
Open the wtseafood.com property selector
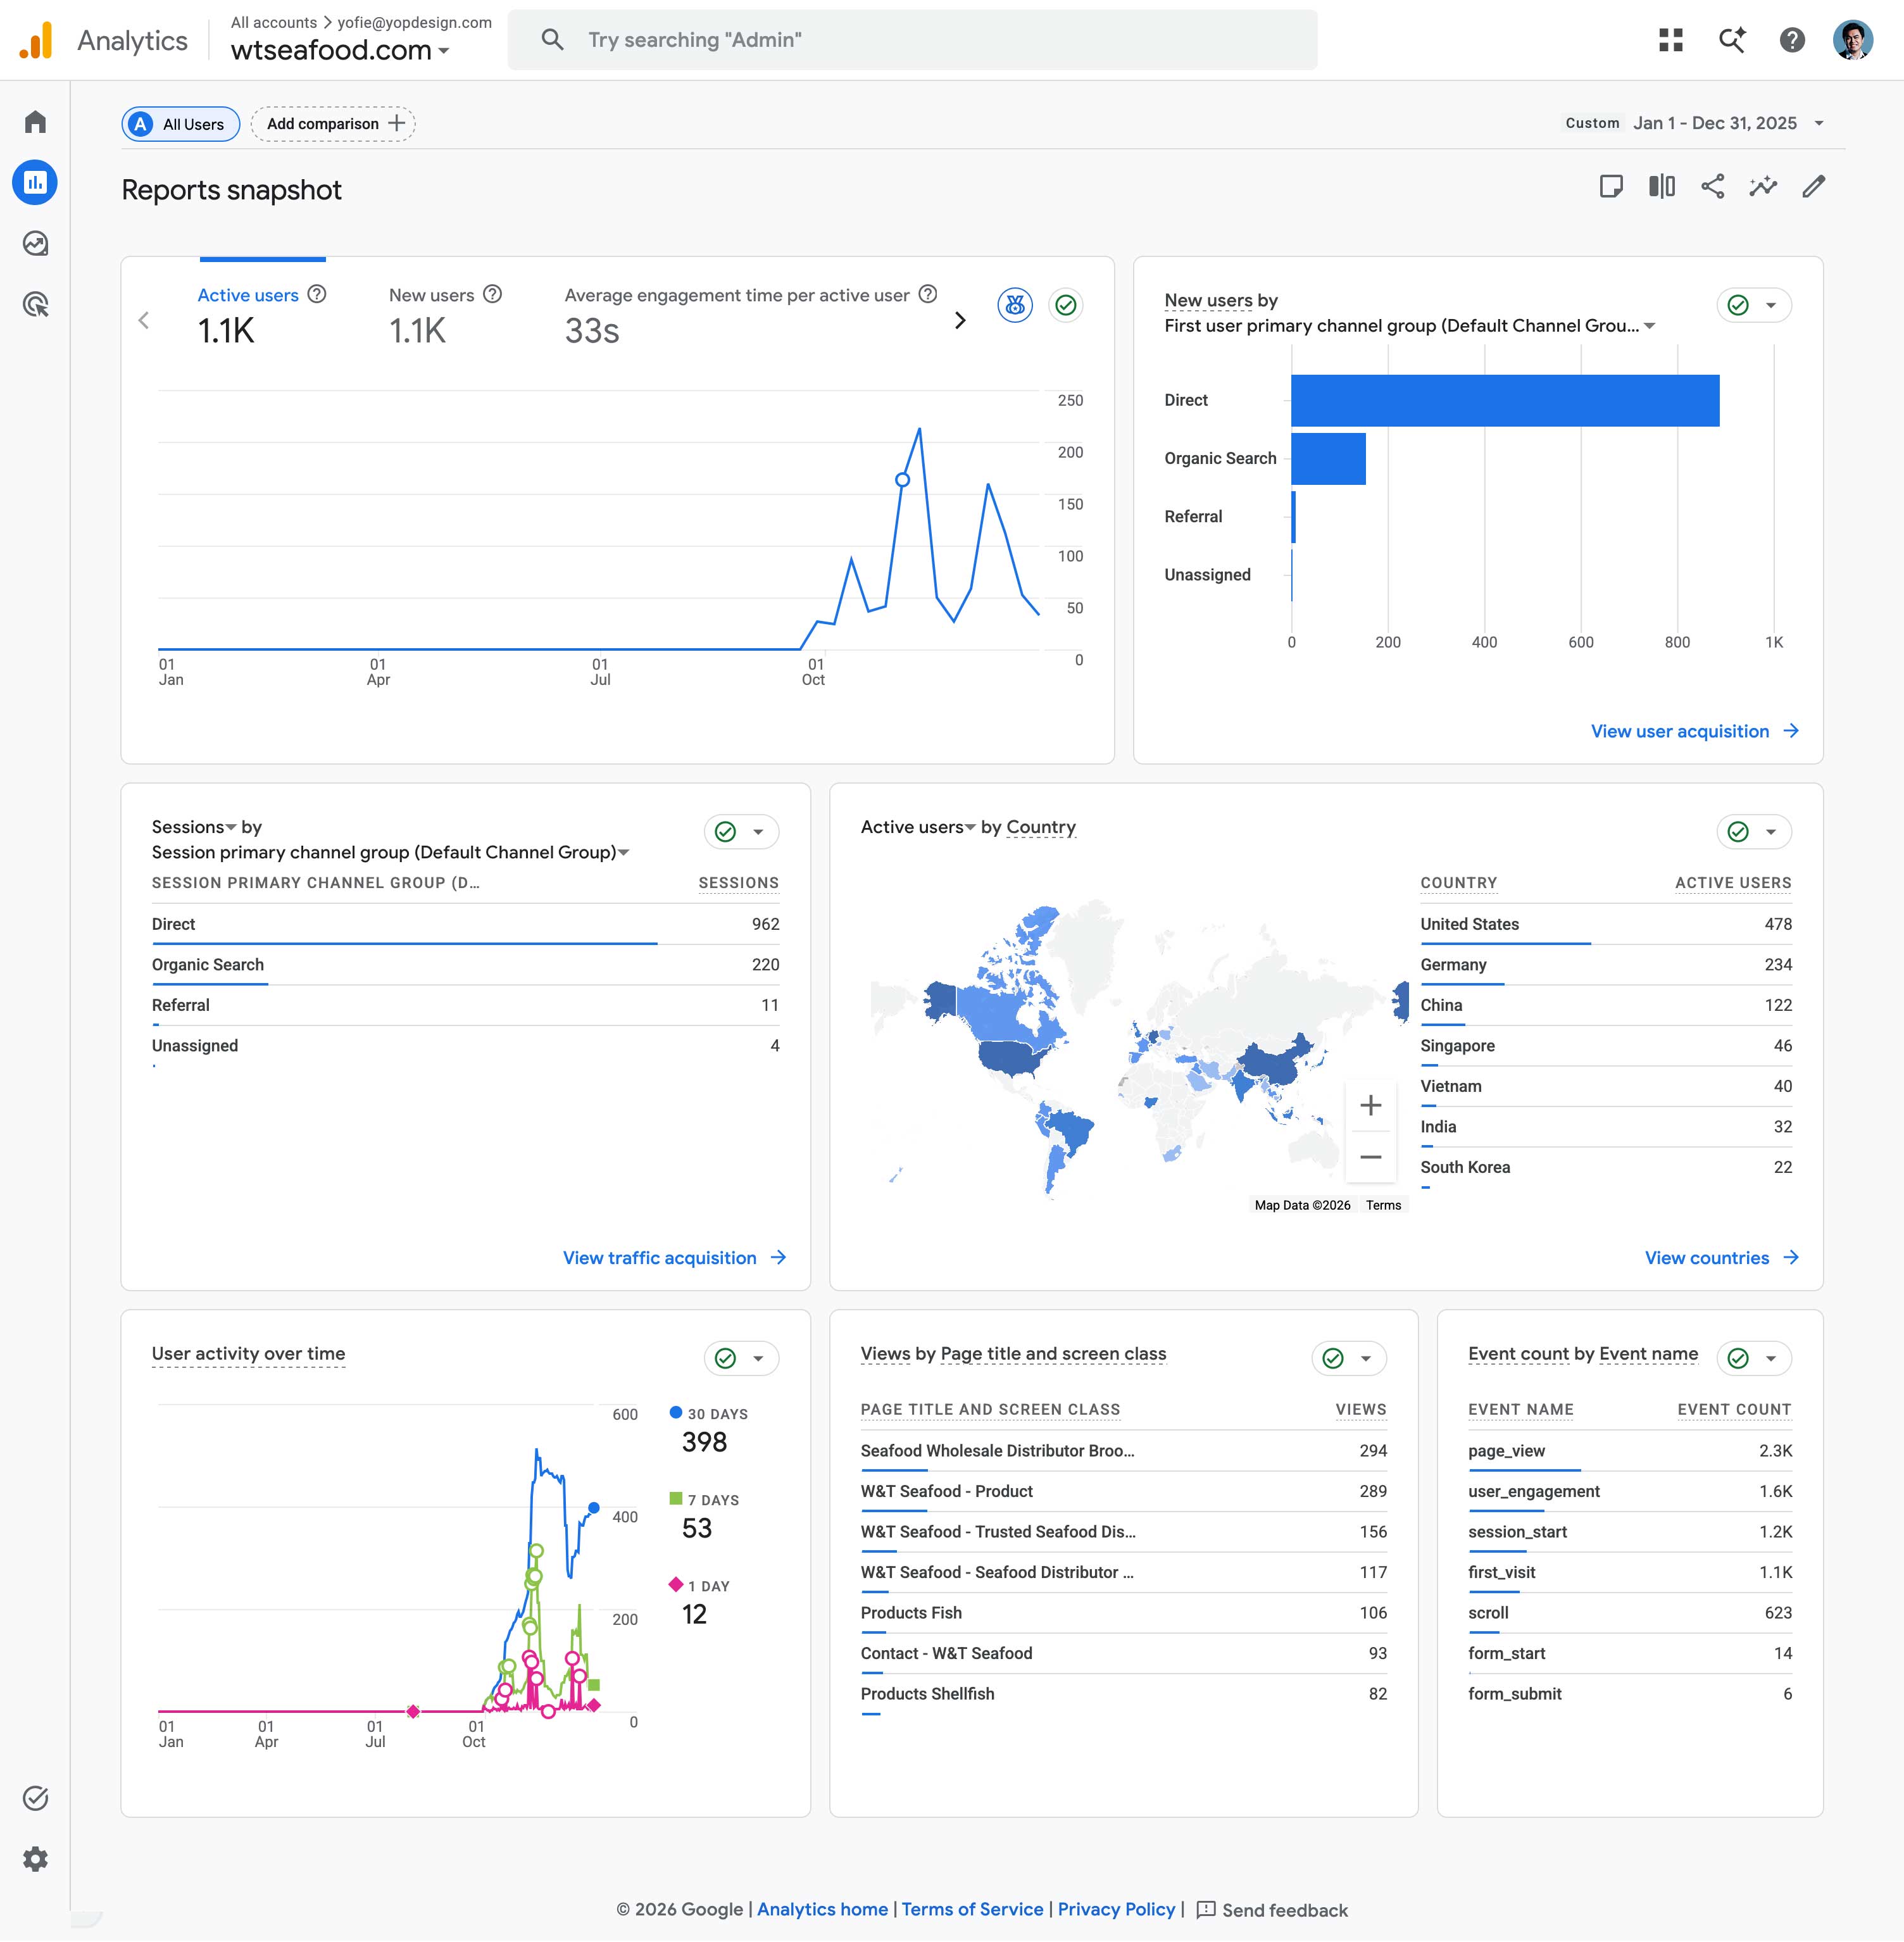(340, 50)
